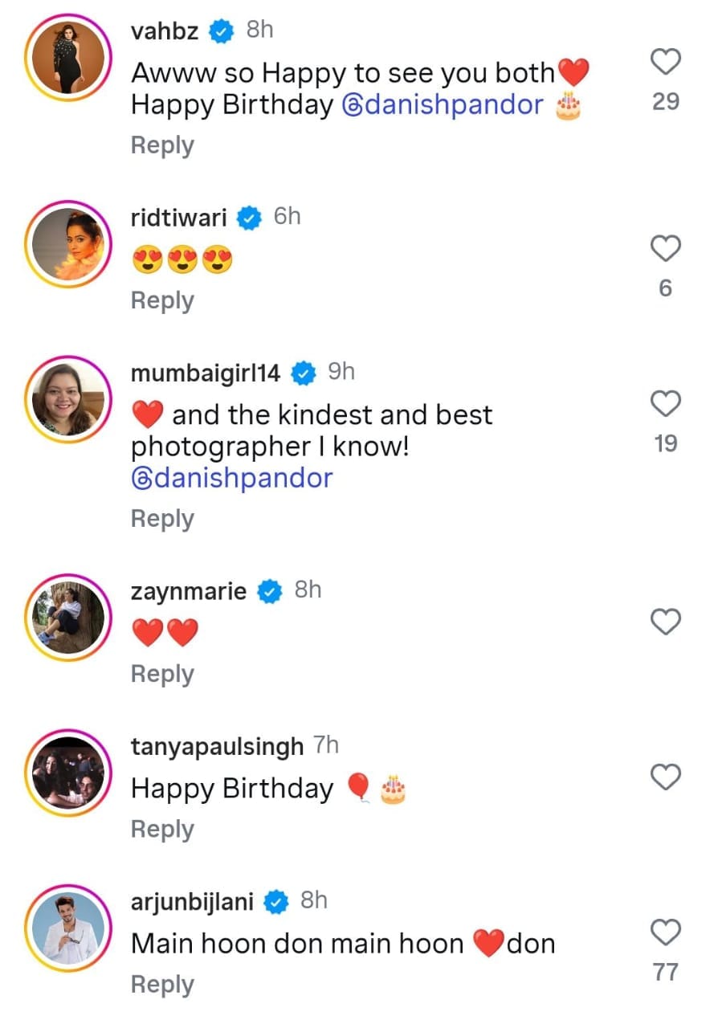Tap heart icon on tanyapaulsingh's comment
Screen dimensions: 722x1028
coord(665,777)
